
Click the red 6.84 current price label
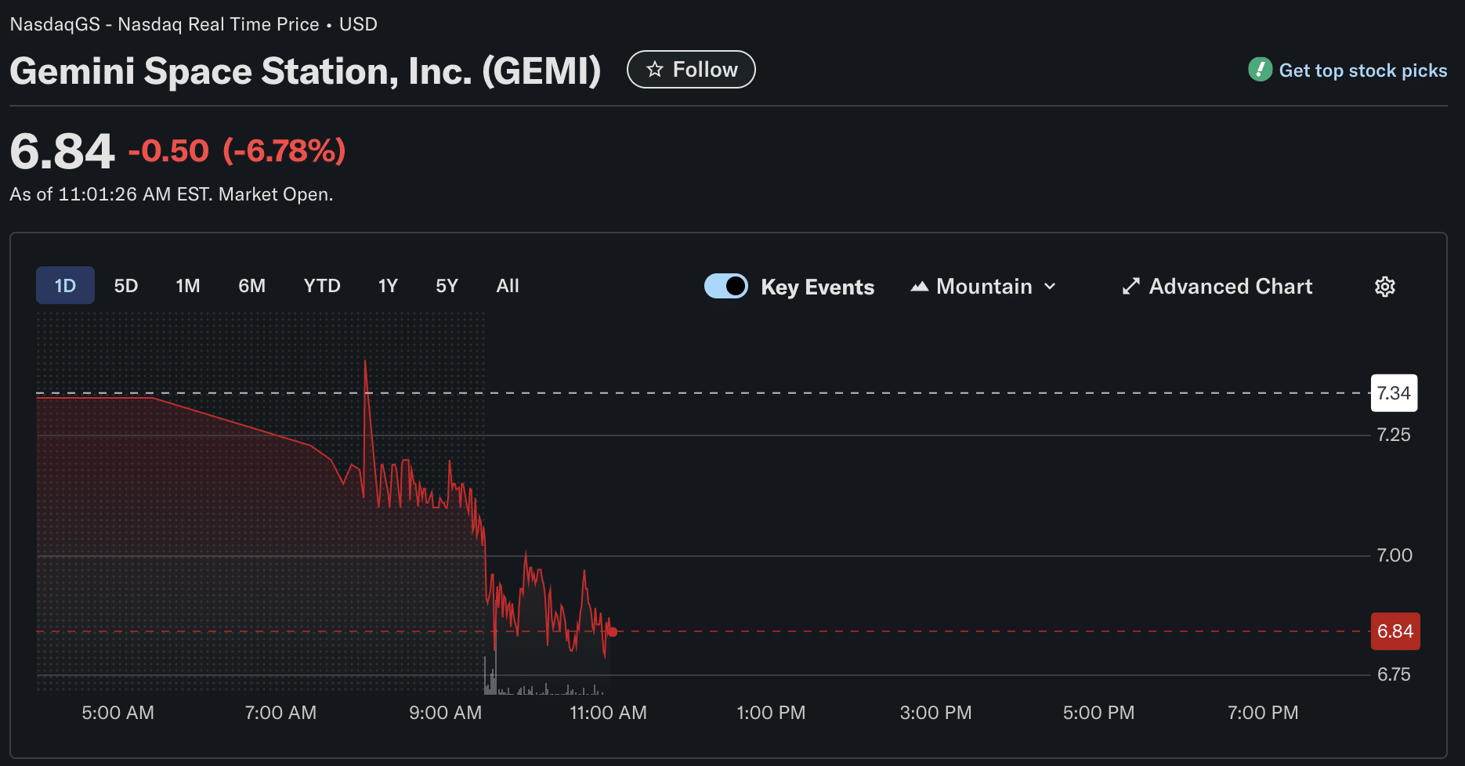(x=1394, y=631)
